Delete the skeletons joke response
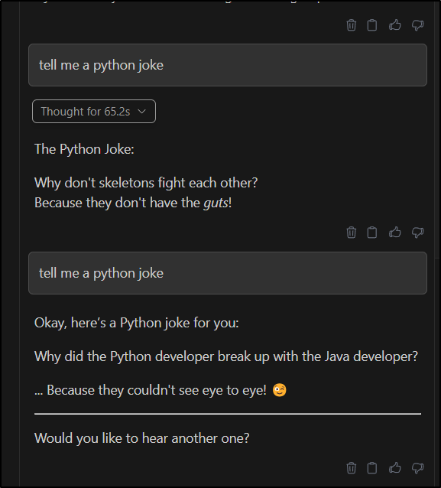Image resolution: width=441 pixels, height=488 pixels. pos(351,233)
